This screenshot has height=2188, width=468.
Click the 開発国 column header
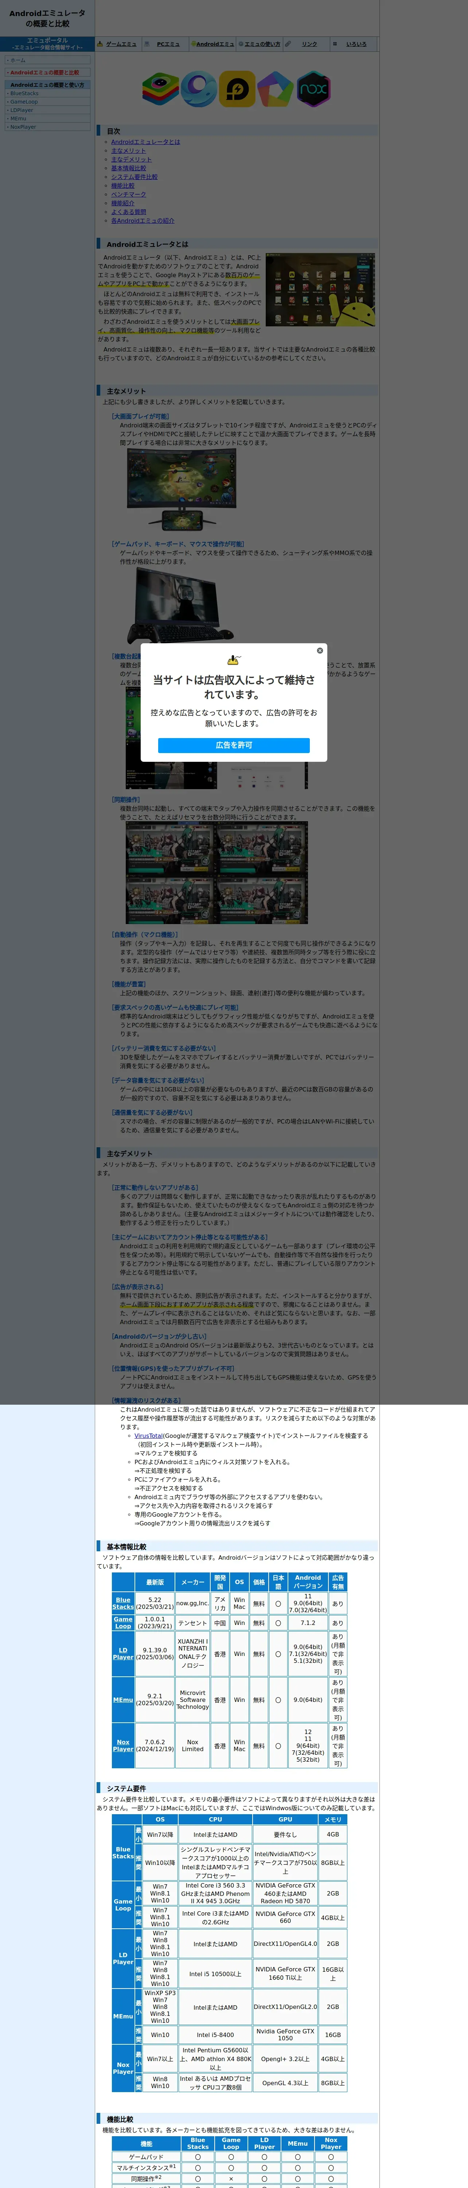click(220, 1582)
